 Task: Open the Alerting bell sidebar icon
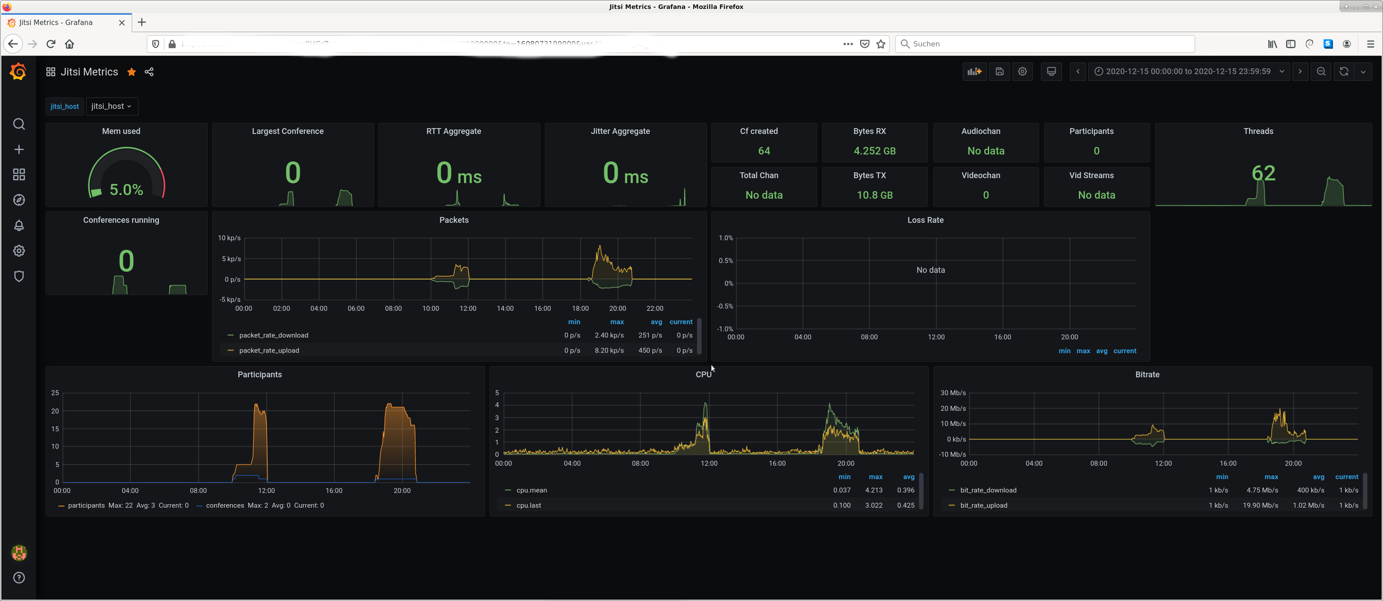pos(19,225)
